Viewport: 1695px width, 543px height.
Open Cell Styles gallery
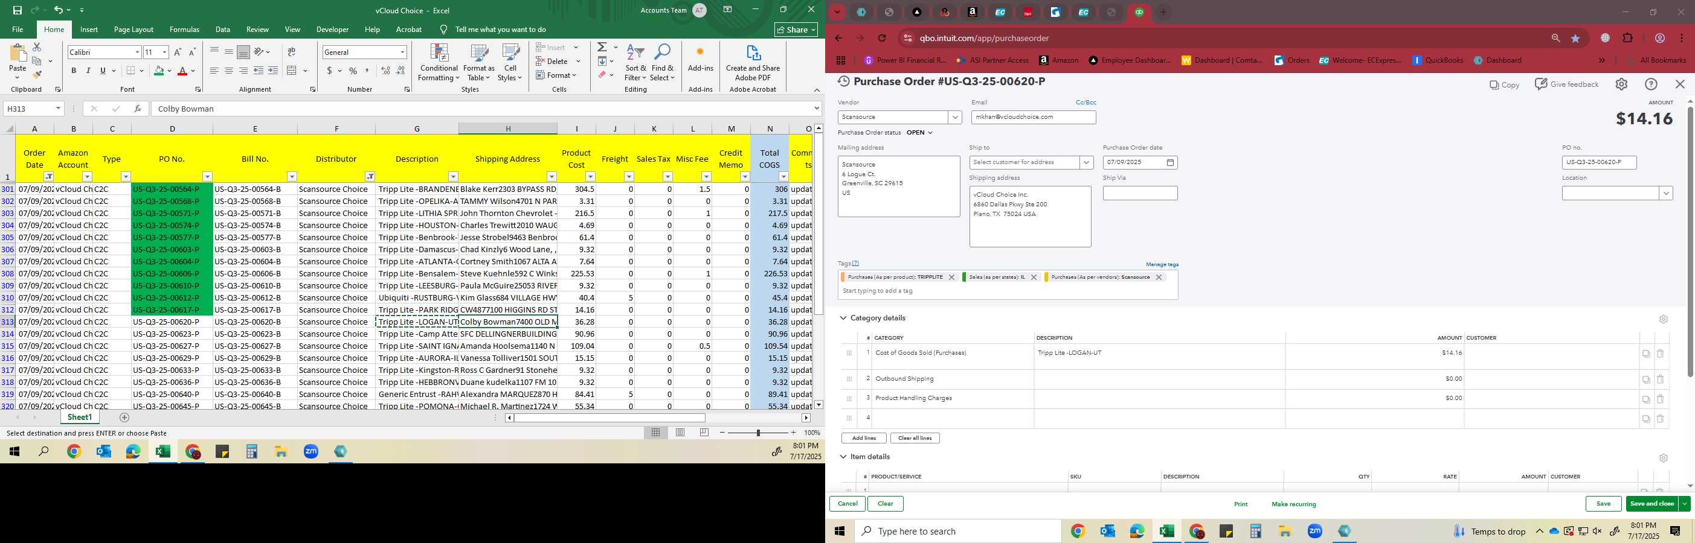pos(510,63)
